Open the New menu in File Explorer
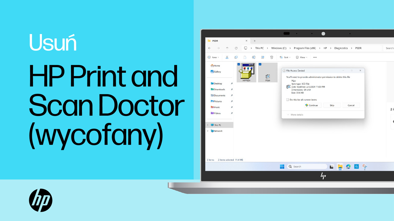Image resolution: width=394 pixels, height=221 pixels. point(213,57)
